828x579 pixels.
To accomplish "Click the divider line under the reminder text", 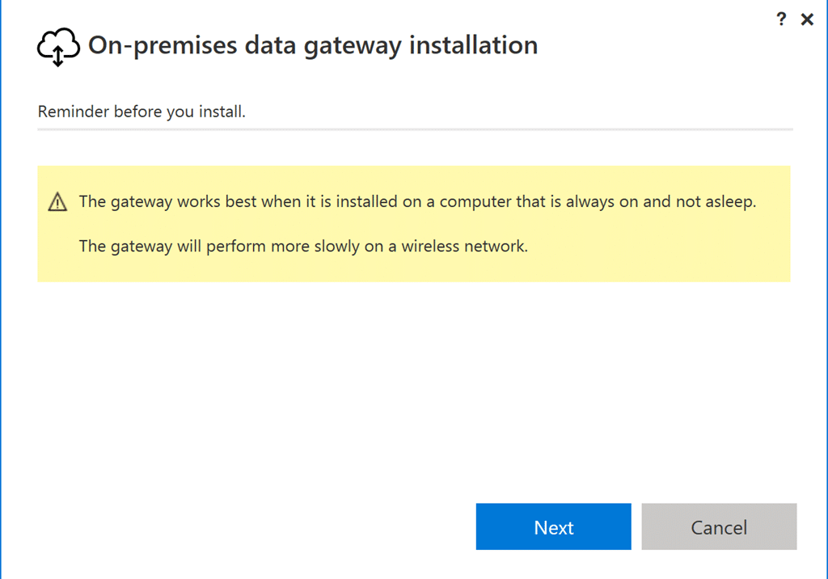I will [415, 129].
